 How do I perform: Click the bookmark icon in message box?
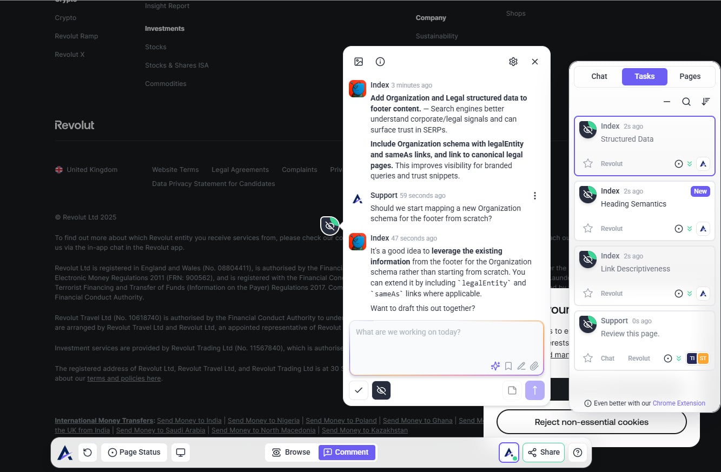(x=508, y=366)
